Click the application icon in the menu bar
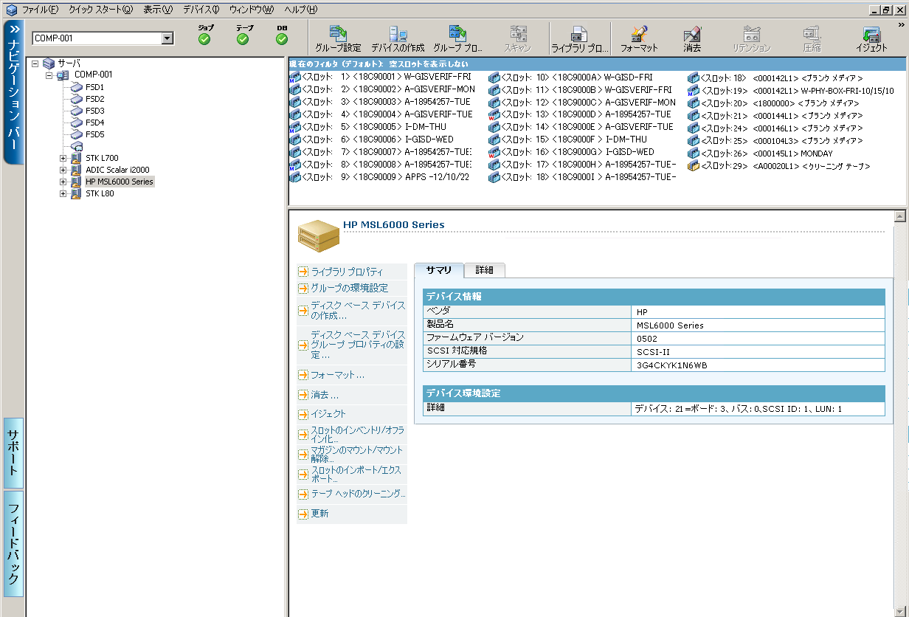Viewport: 909px width, 617px height. click(10, 10)
